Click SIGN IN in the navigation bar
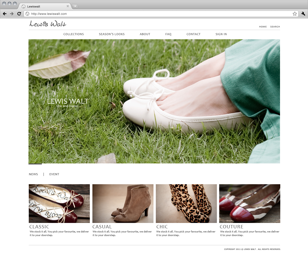 pyautogui.click(x=221, y=34)
